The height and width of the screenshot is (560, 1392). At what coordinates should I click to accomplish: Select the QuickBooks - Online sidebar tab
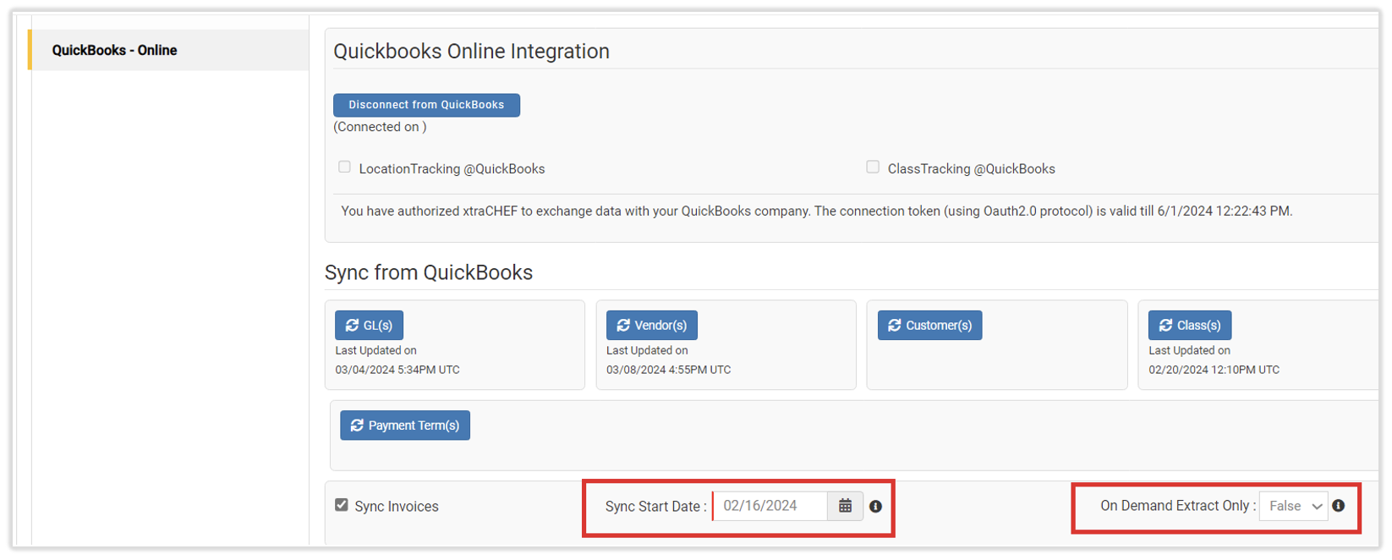(x=115, y=50)
